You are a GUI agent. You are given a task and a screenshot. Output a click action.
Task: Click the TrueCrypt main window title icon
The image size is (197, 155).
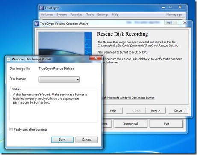tap(41, 8)
